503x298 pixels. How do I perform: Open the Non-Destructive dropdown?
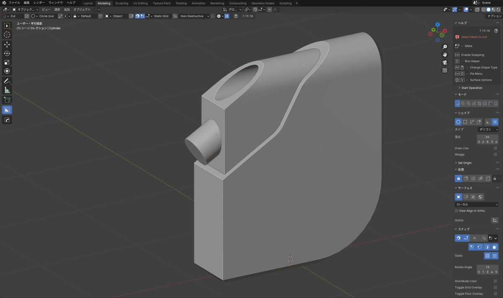coord(194,16)
